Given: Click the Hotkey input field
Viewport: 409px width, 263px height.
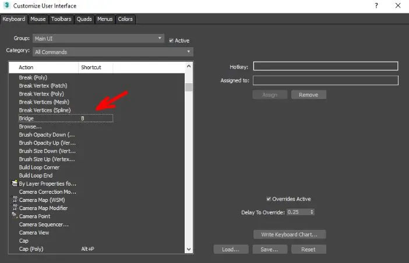Looking at the screenshot, I should click(x=325, y=66).
